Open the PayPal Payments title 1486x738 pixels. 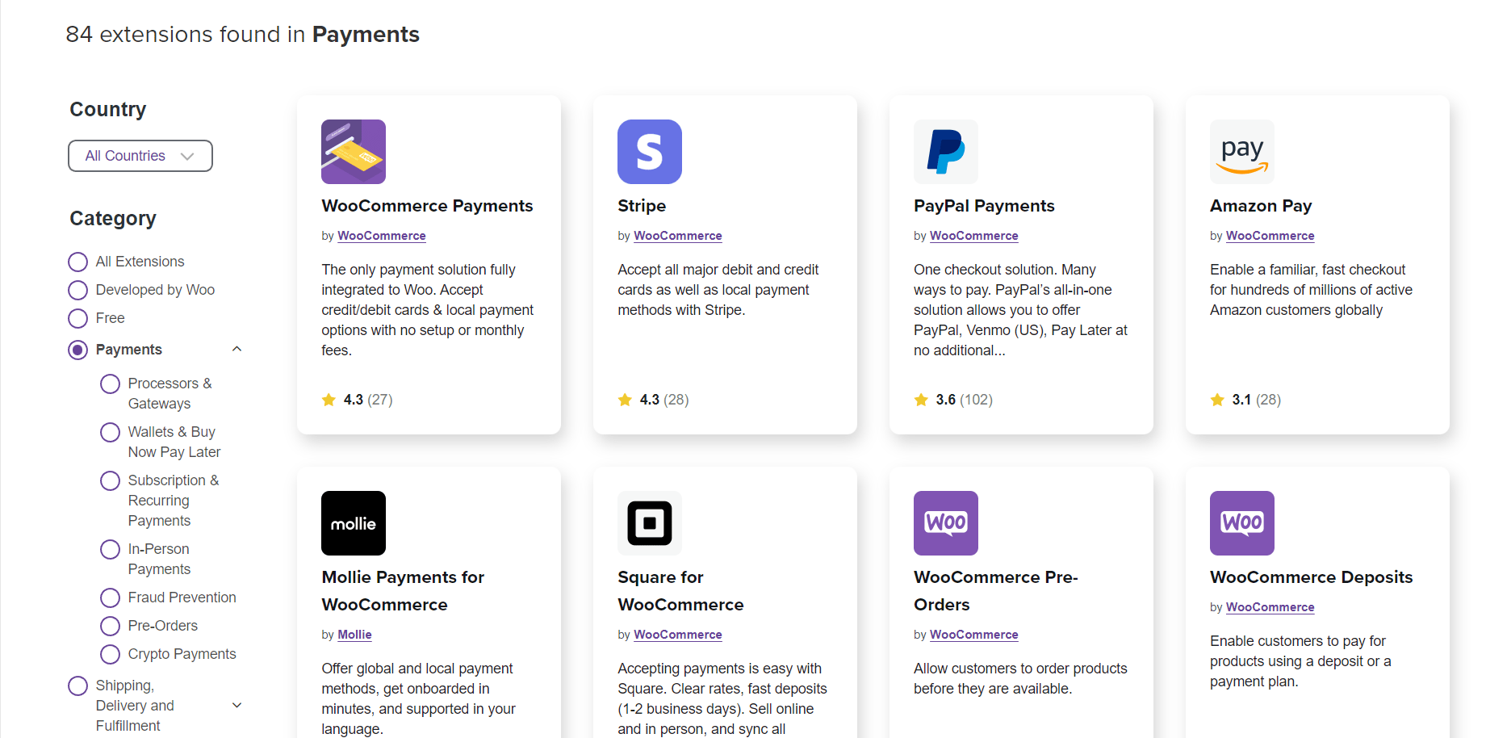[x=984, y=206]
